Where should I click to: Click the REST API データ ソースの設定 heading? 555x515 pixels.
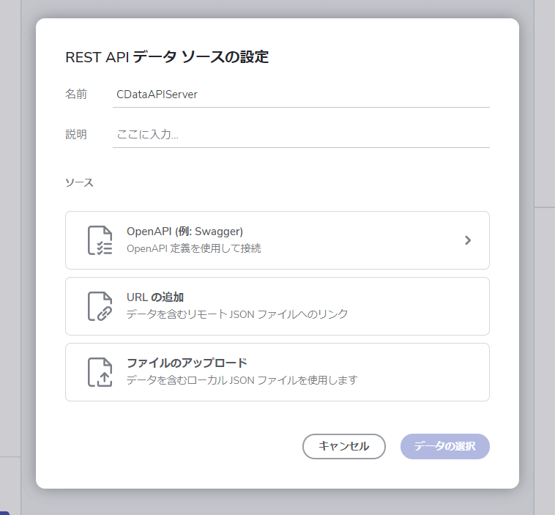pos(167,57)
